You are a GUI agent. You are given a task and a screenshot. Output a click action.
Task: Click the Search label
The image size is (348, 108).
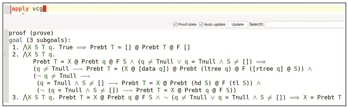point(256,25)
